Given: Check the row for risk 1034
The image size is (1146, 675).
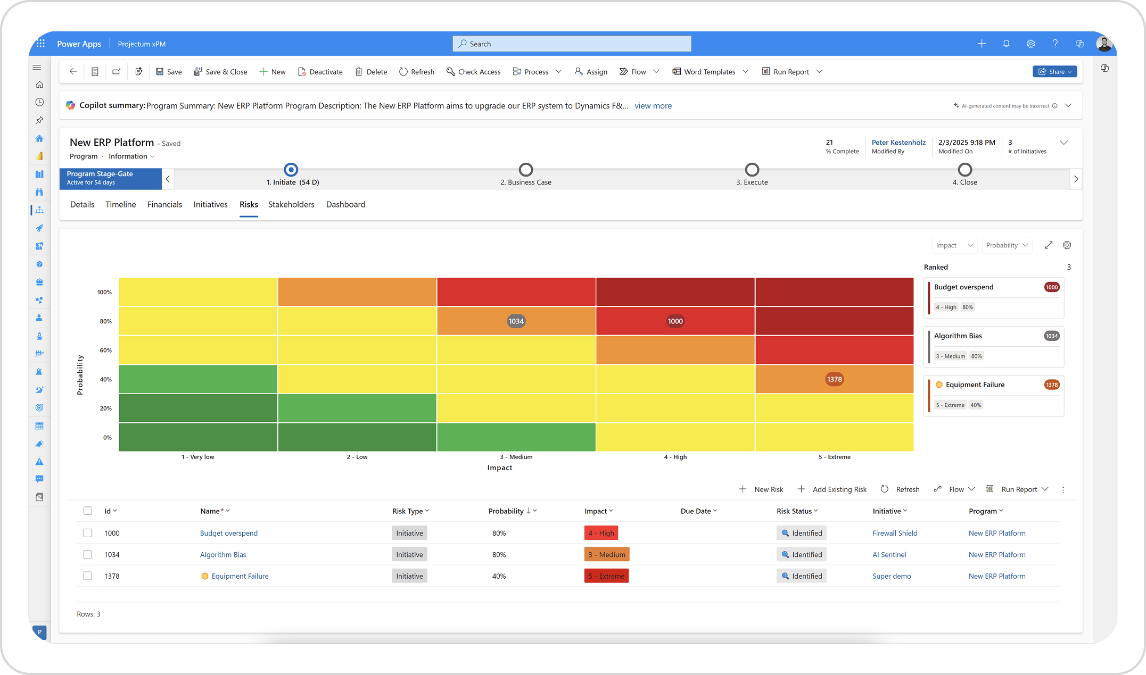Looking at the screenshot, I should [x=88, y=554].
